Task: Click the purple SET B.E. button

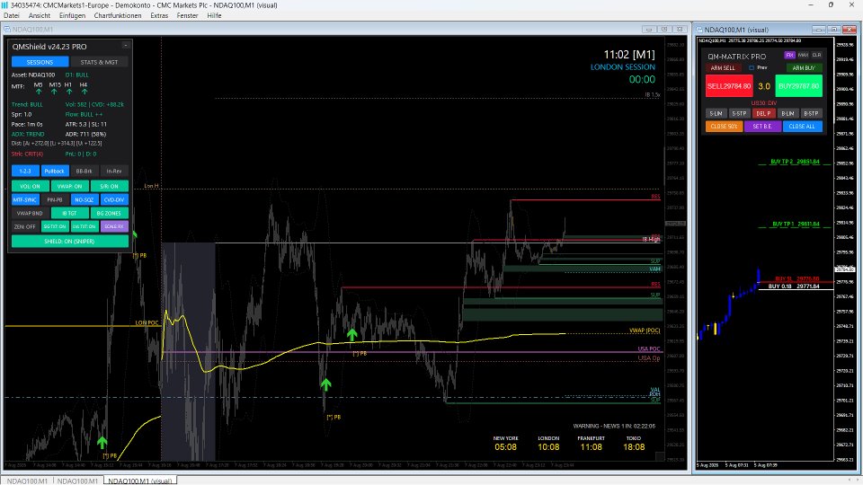Action: [763, 126]
